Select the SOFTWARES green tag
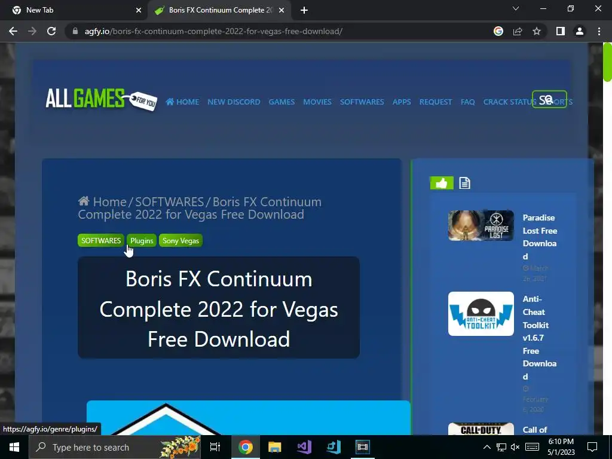The width and height of the screenshot is (612, 459). click(101, 240)
